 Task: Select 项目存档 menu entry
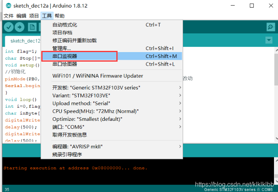(112, 33)
